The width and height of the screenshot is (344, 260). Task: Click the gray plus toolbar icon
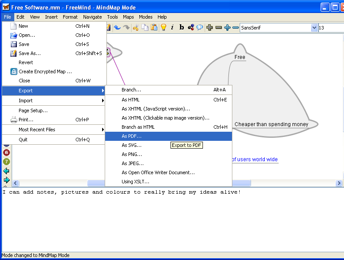click(x=209, y=27)
